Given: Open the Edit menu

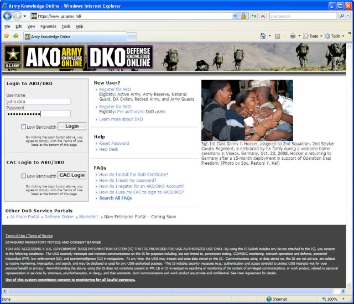Looking at the screenshot, I should 18,26.
